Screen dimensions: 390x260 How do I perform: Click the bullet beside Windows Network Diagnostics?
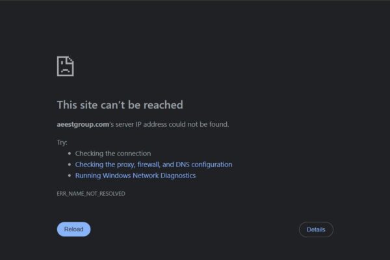[x=69, y=175]
